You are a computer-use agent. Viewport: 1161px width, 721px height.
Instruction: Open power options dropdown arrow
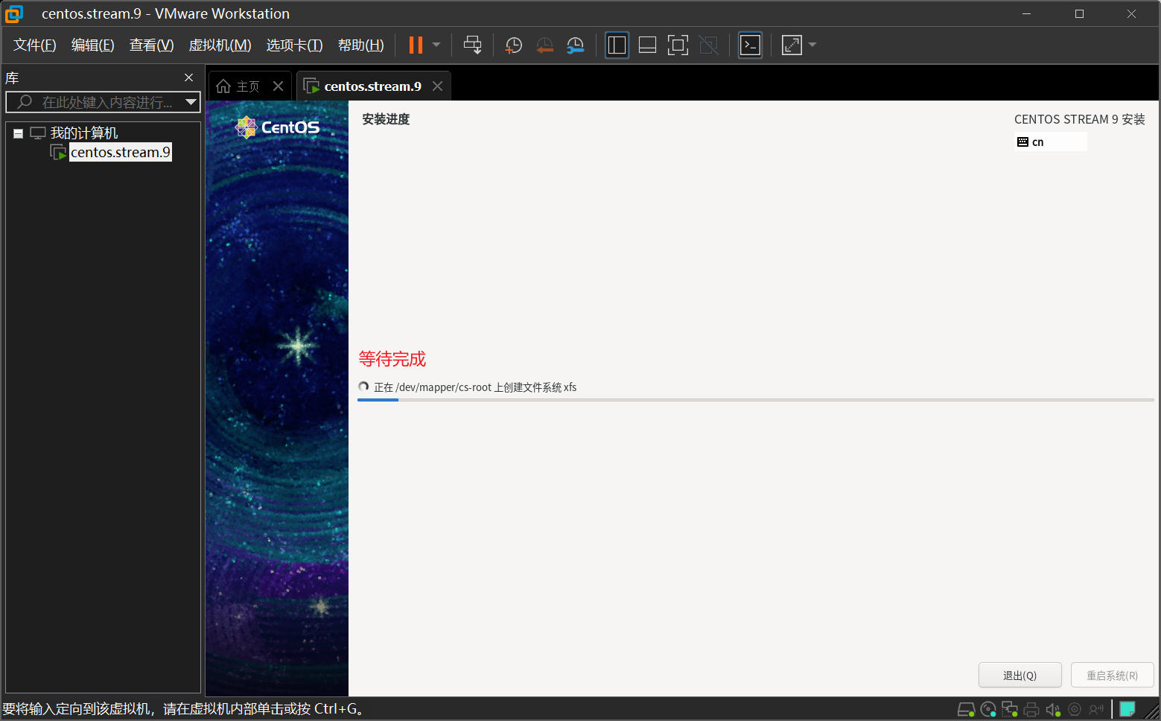(436, 45)
